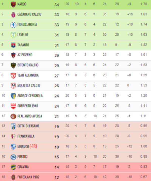Click the Casarano Calcio team logo
Viewport: 151px width, 181px height.
(x=13, y=15)
